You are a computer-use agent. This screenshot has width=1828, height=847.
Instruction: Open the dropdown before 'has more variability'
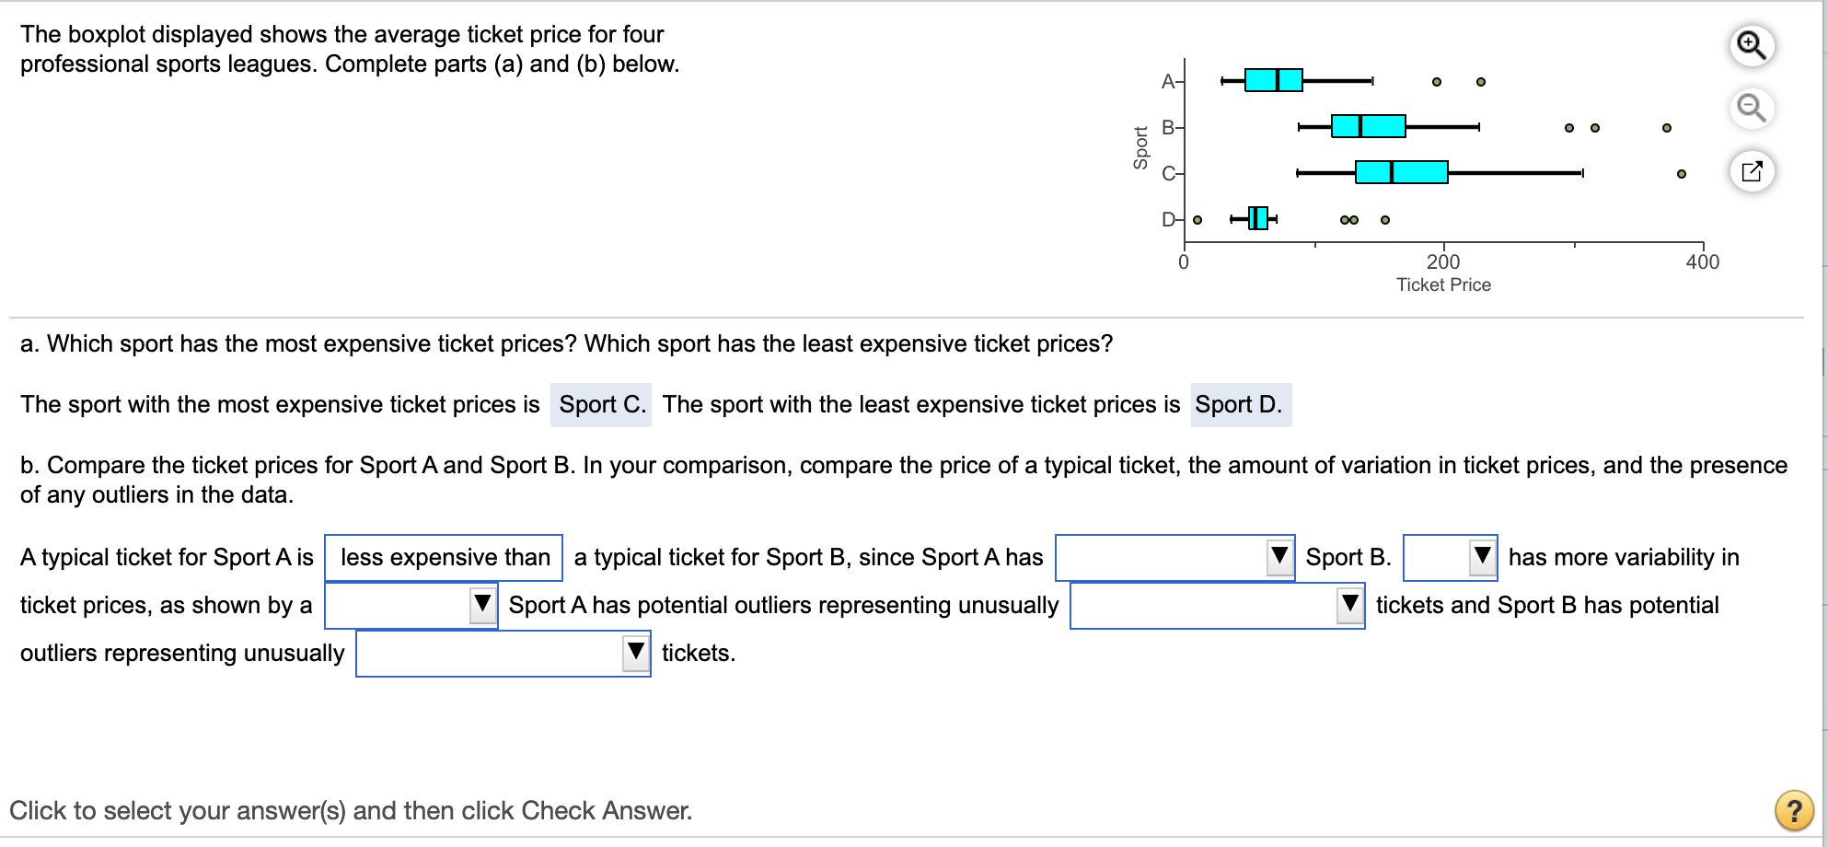point(1450,557)
